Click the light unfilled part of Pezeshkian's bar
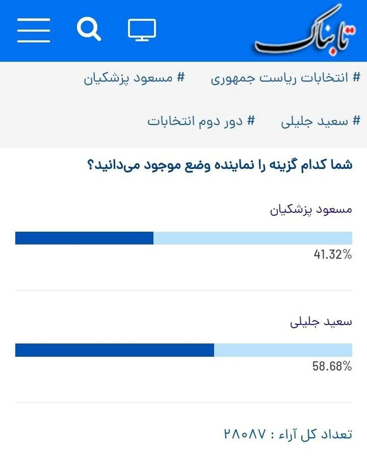Image resolution: width=367 pixels, height=467 pixels. (x=253, y=238)
